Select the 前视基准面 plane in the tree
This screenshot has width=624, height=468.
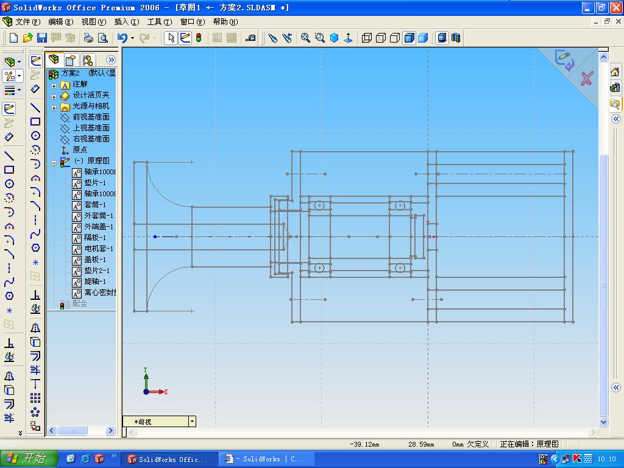click(91, 117)
